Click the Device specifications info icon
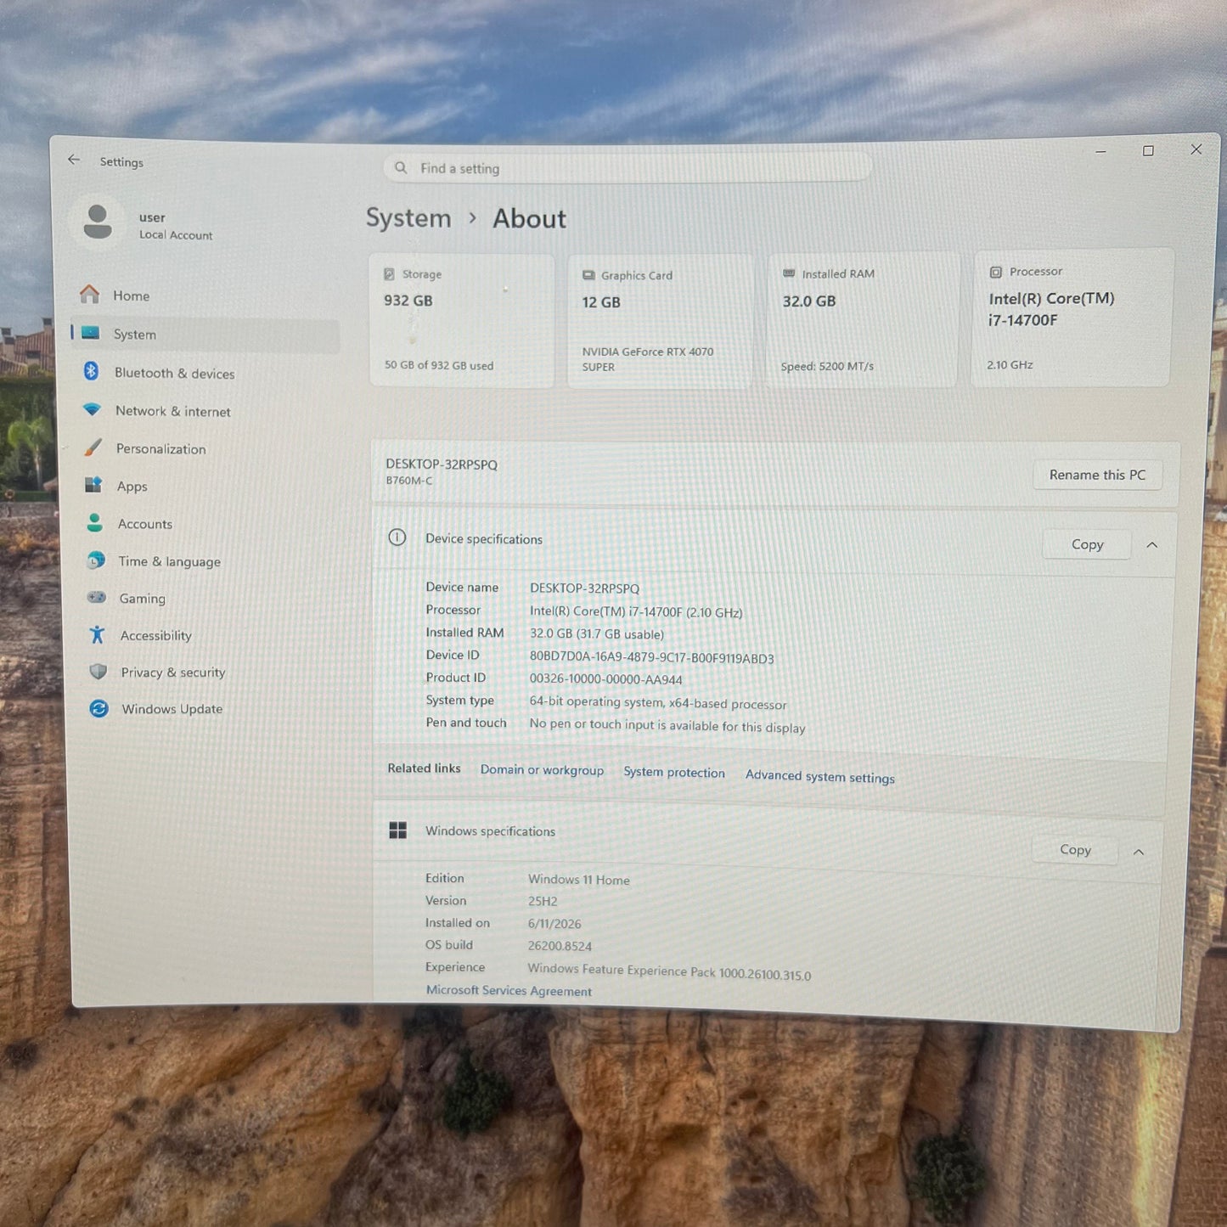Viewport: 1227px width, 1227px height. coord(397,538)
